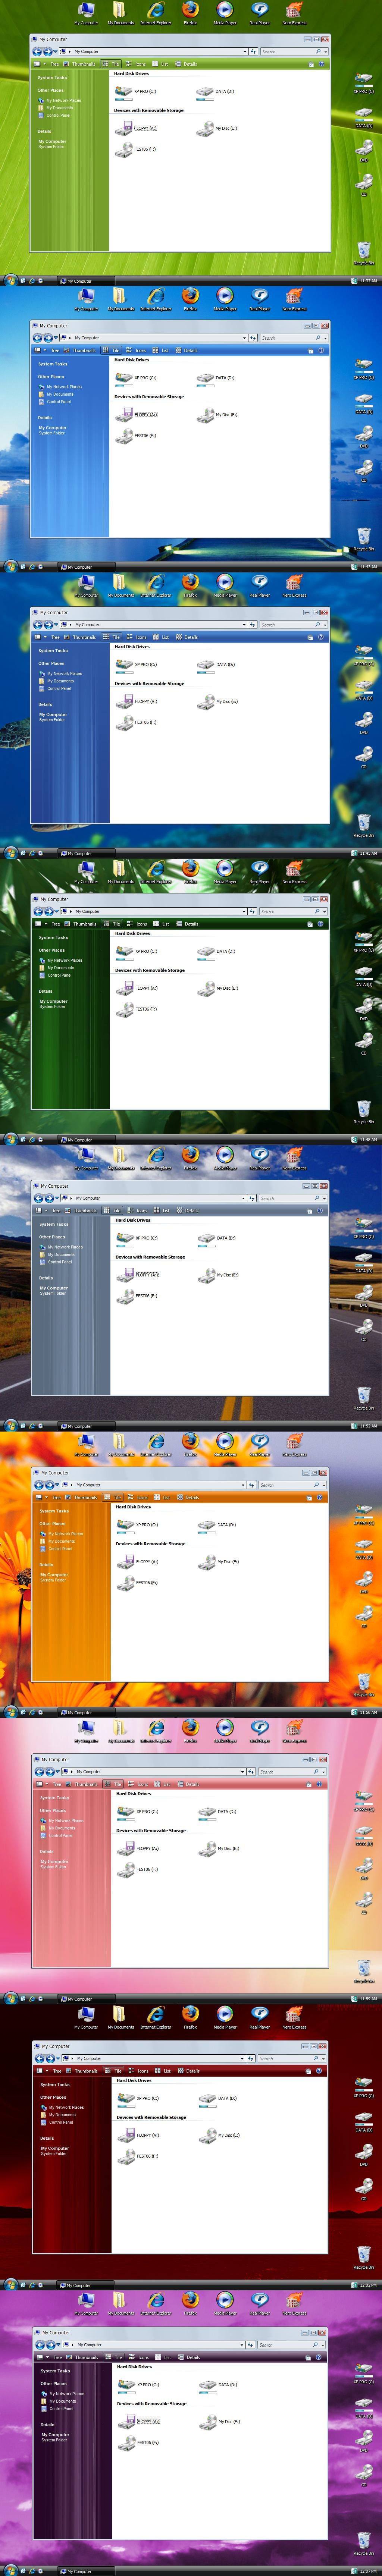Switch to Tile view in navy blue window
Screen dimensions: 382x2576
coord(111,637)
